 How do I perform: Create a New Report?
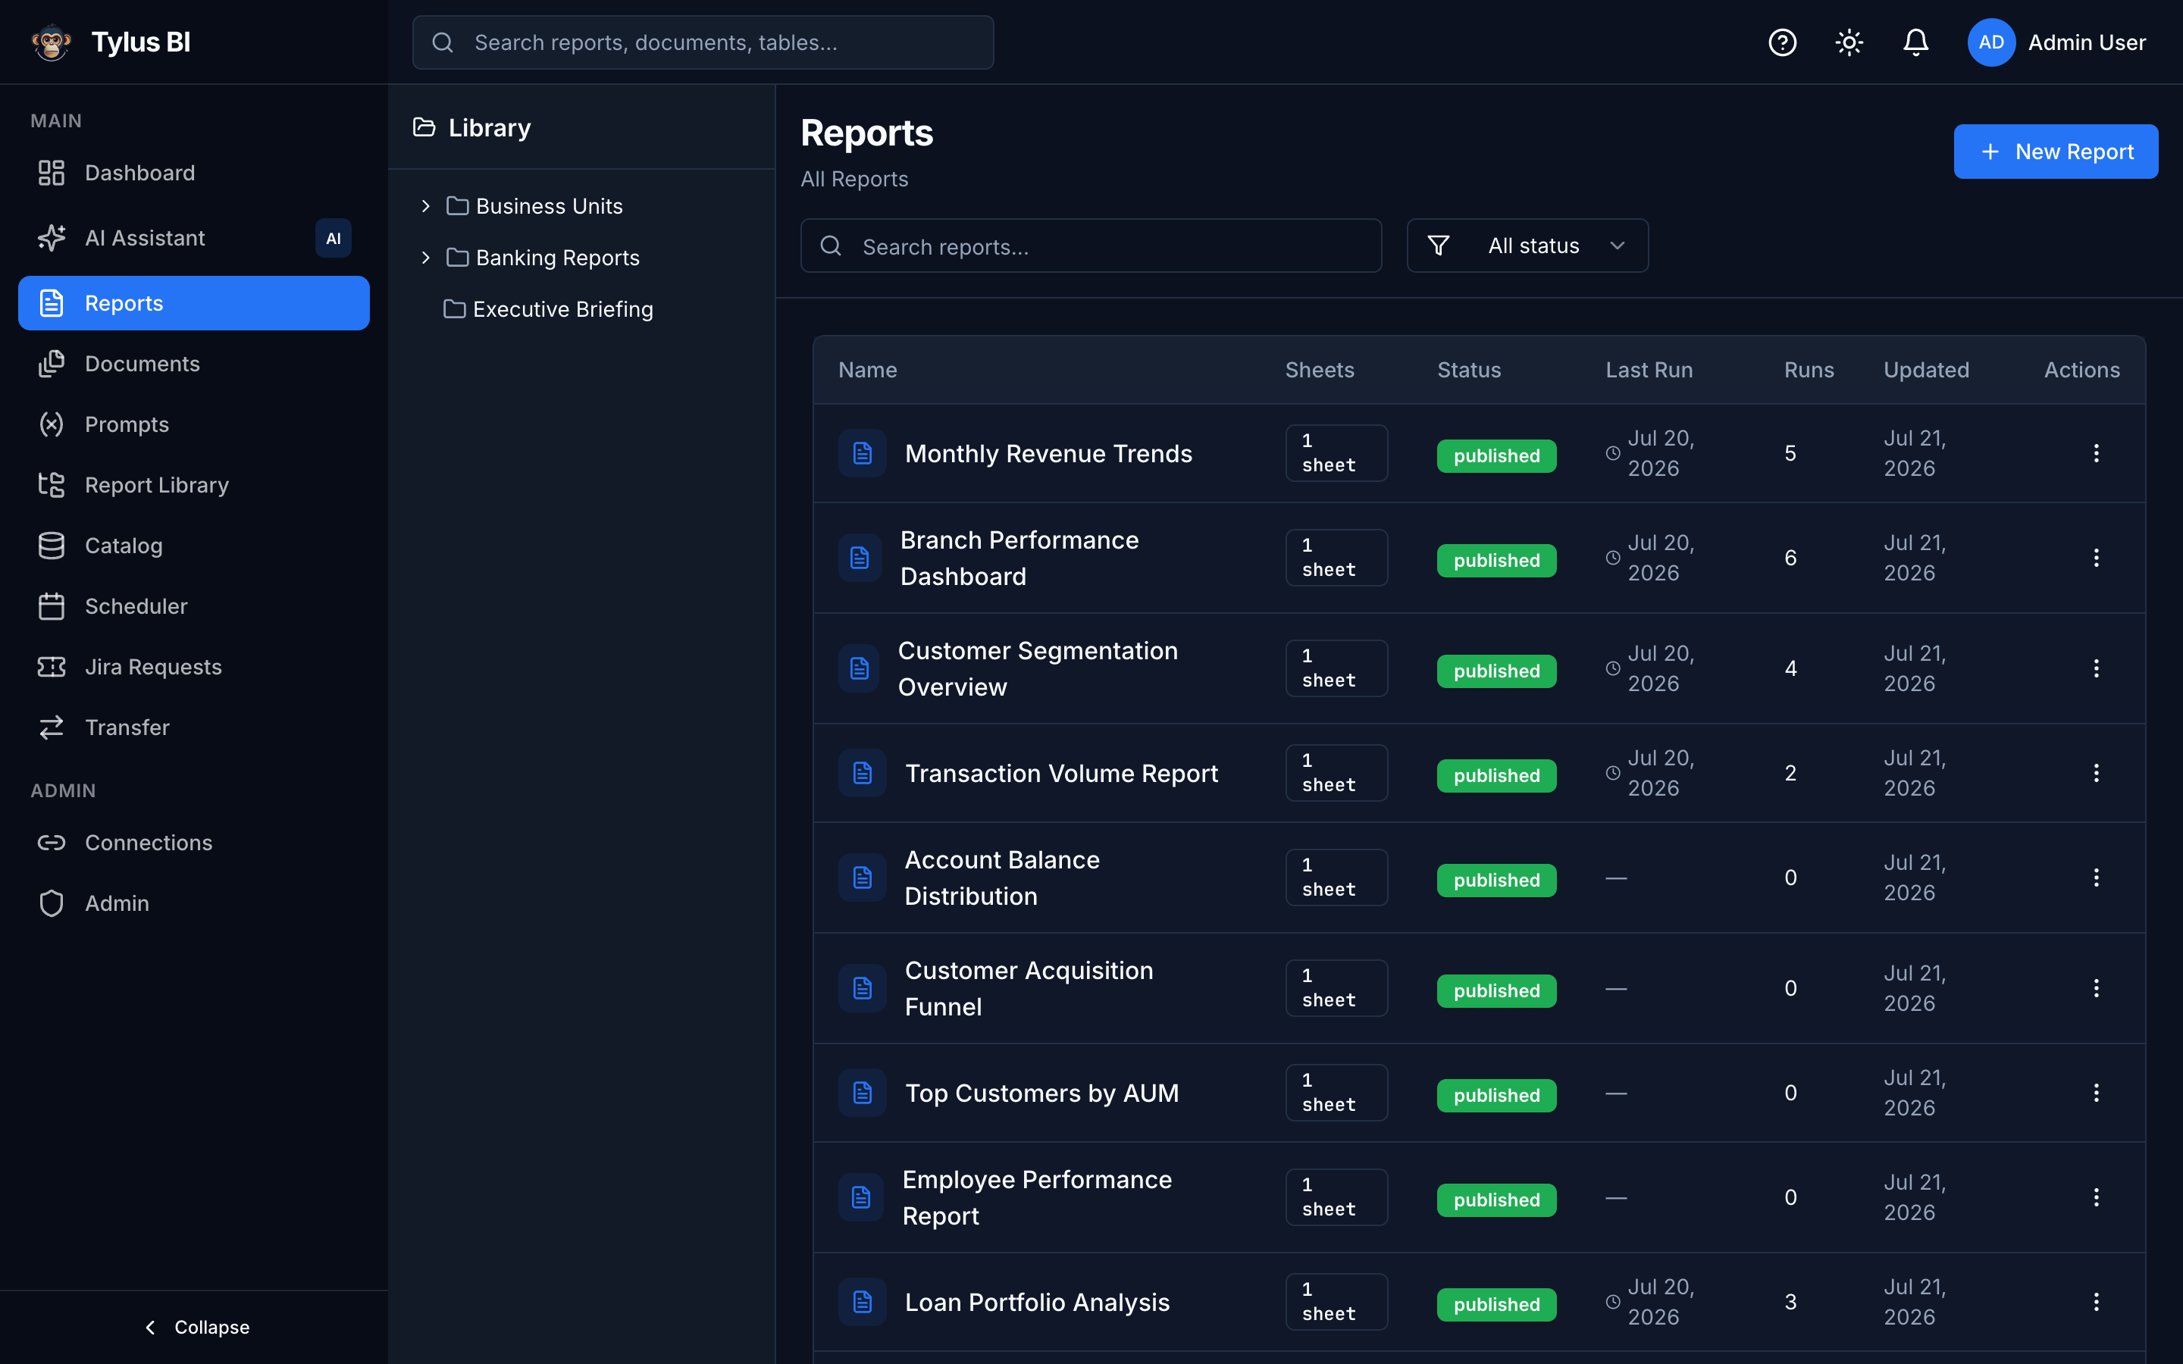[2056, 152]
